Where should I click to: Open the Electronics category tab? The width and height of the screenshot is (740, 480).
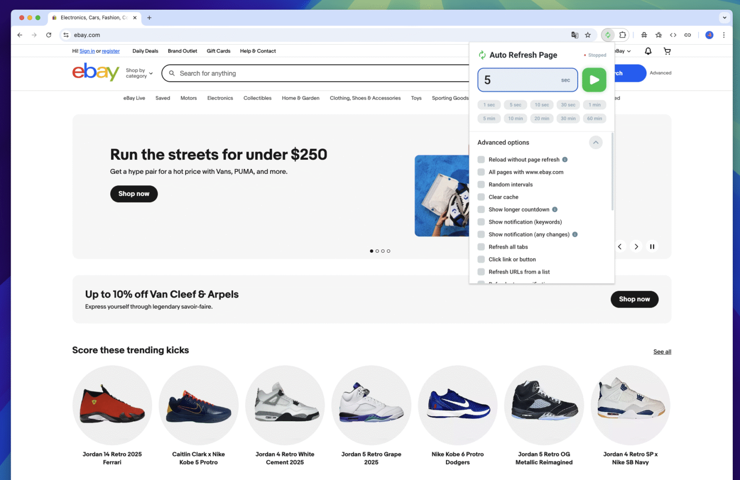click(220, 98)
